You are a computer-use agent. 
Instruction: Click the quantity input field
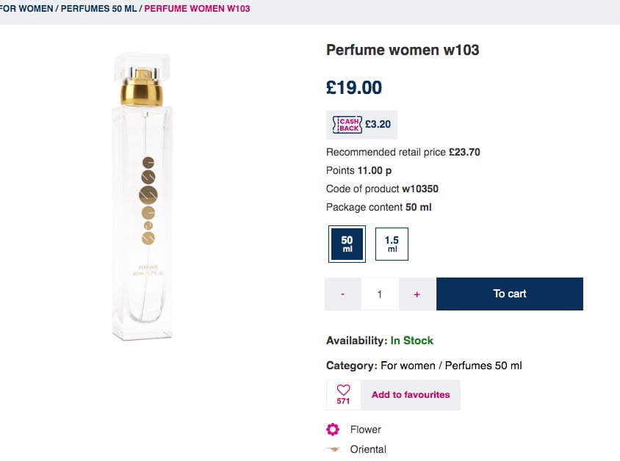[x=380, y=294]
